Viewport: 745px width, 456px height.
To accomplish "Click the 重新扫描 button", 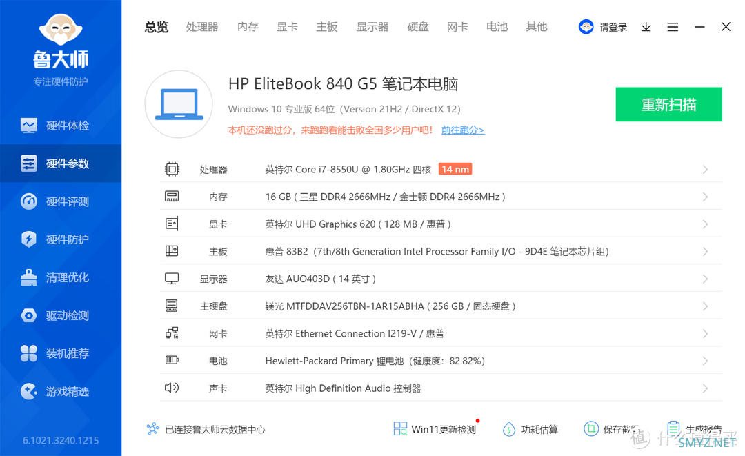I will (669, 104).
